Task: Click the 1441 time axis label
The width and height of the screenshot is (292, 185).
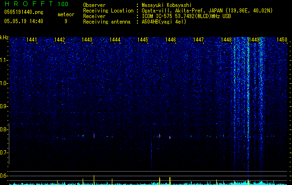Action: [x=32, y=39]
